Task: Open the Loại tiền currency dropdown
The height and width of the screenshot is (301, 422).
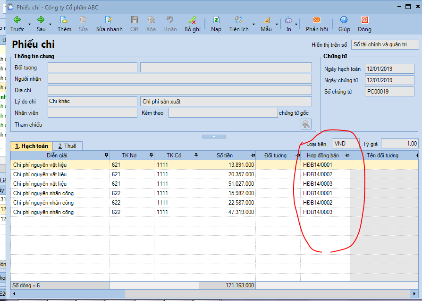Action: point(346,144)
